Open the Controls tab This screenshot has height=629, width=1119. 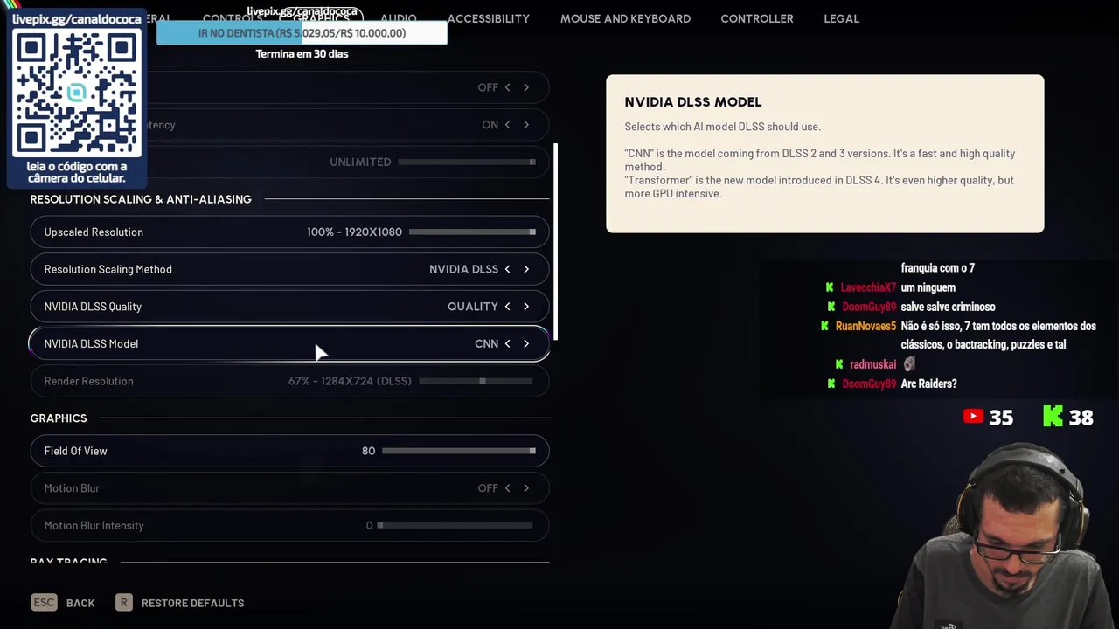(233, 18)
